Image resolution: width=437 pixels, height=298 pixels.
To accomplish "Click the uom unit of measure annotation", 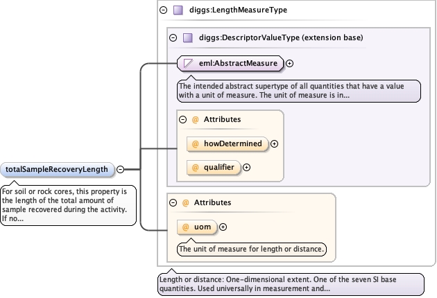I will (252, 248).
